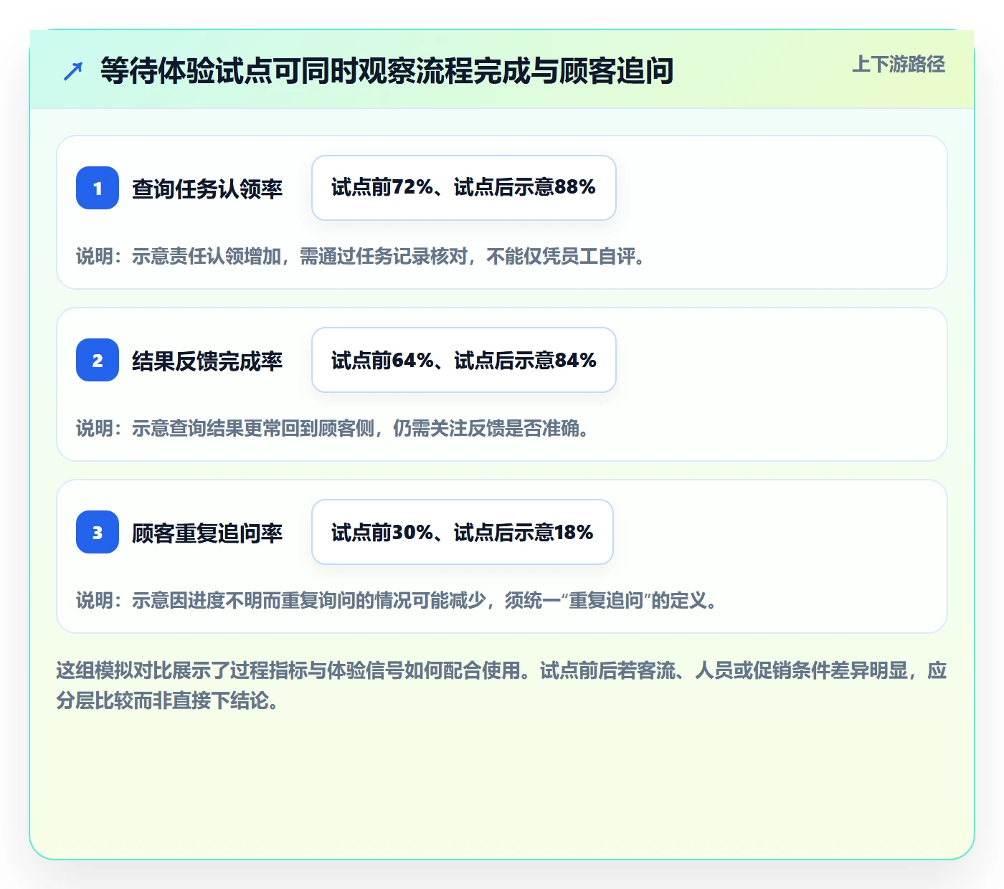
Task: Click the number 3 badge
Action: [98, 532]
